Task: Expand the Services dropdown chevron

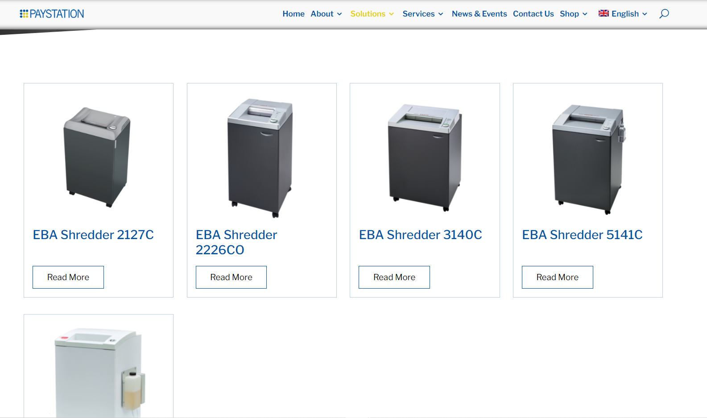Action: click(441, 14)
